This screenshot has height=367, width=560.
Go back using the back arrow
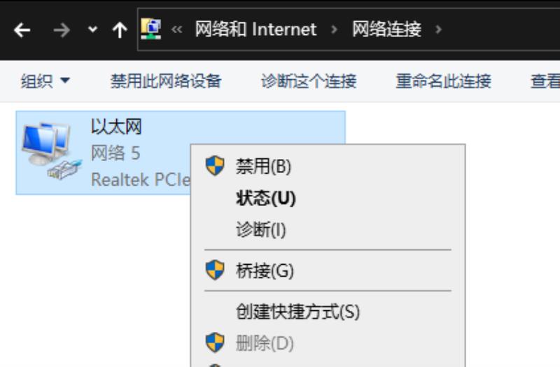point(22,30)
